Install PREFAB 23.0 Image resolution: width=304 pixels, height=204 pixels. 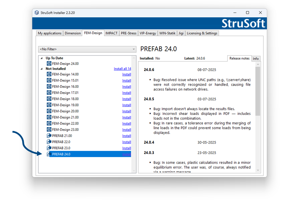point(127,148)
